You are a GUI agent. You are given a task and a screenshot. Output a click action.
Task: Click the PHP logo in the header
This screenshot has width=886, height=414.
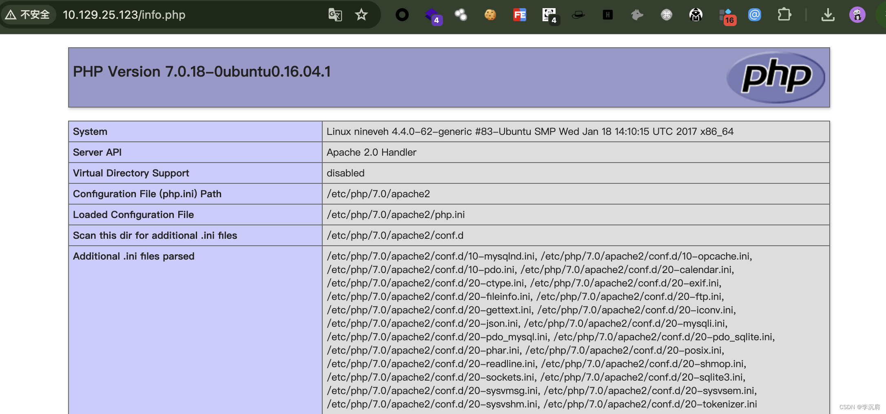[775, 77]
